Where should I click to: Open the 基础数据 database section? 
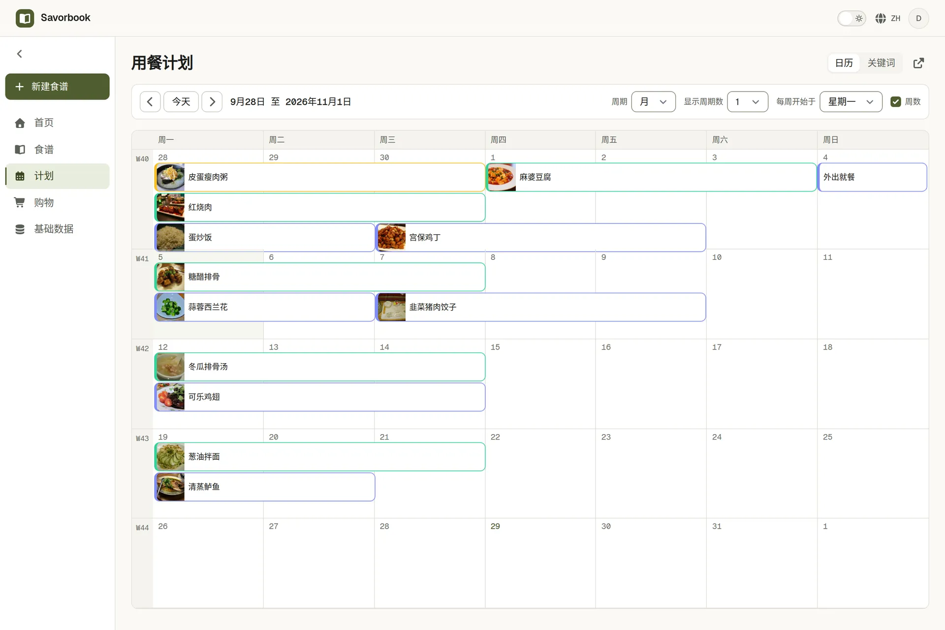pos(57,229)
